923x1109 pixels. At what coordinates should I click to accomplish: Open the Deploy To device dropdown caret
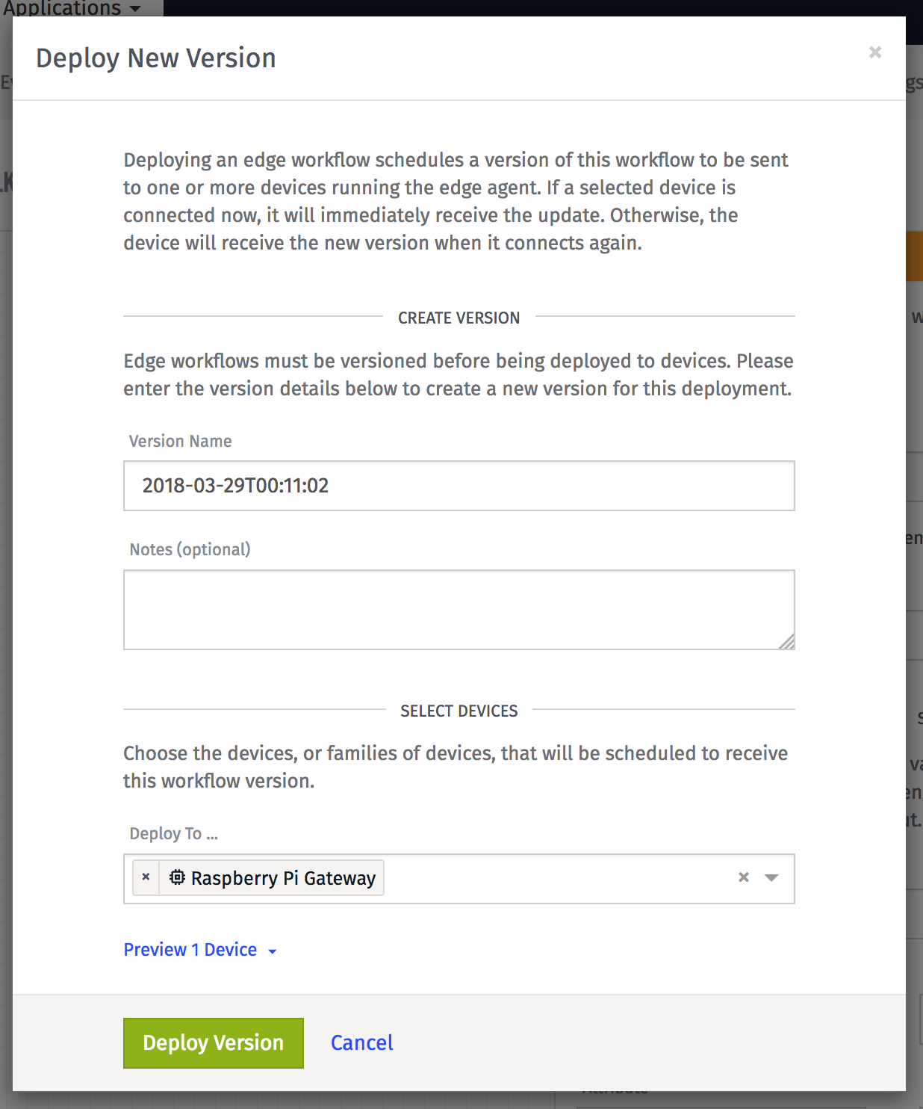771,878
